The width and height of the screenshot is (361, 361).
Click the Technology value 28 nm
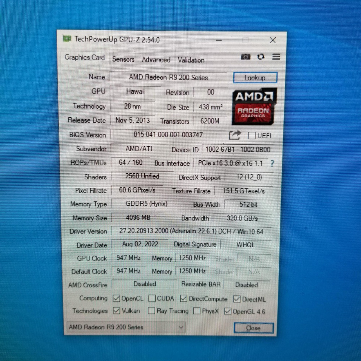(x=132, y=106)
